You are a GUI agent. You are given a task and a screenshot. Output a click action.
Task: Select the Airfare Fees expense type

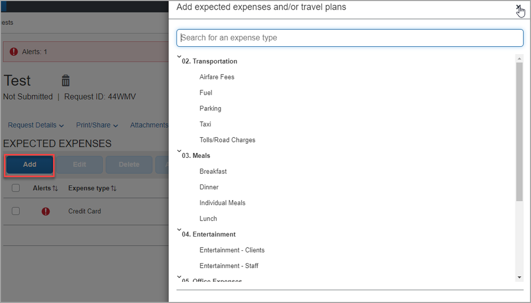217,77
